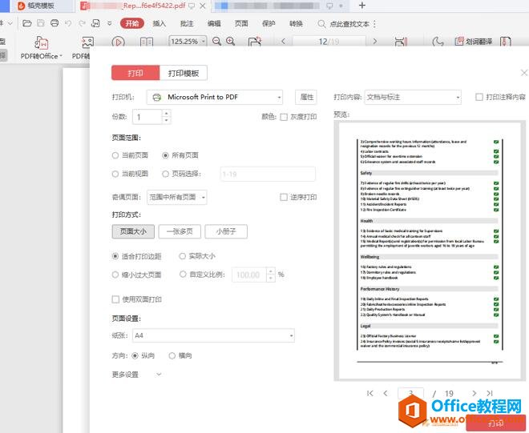Select 横向 landscape orientation
Viewport: 529px width, 433px height.
(172, 355)
